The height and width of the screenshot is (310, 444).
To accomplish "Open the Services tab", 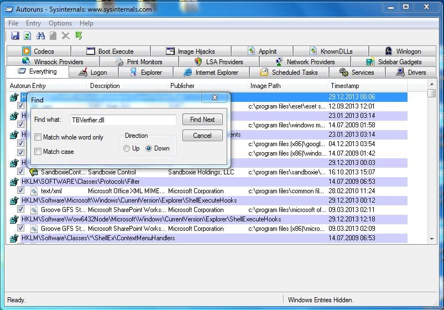I will [357, 73].
